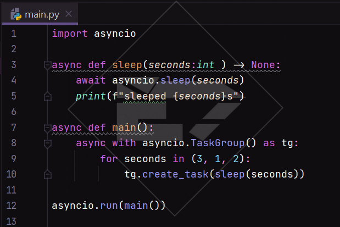
Task: Click the 'sleep' function name in def
Action: [x=127, y=65]
